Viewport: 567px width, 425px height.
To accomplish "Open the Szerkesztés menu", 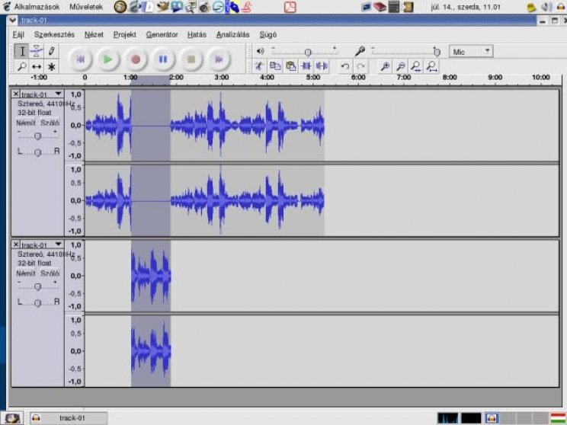I will (x=54, y=35).
